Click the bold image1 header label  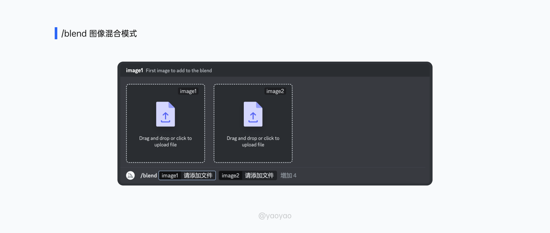pos(134,71)
